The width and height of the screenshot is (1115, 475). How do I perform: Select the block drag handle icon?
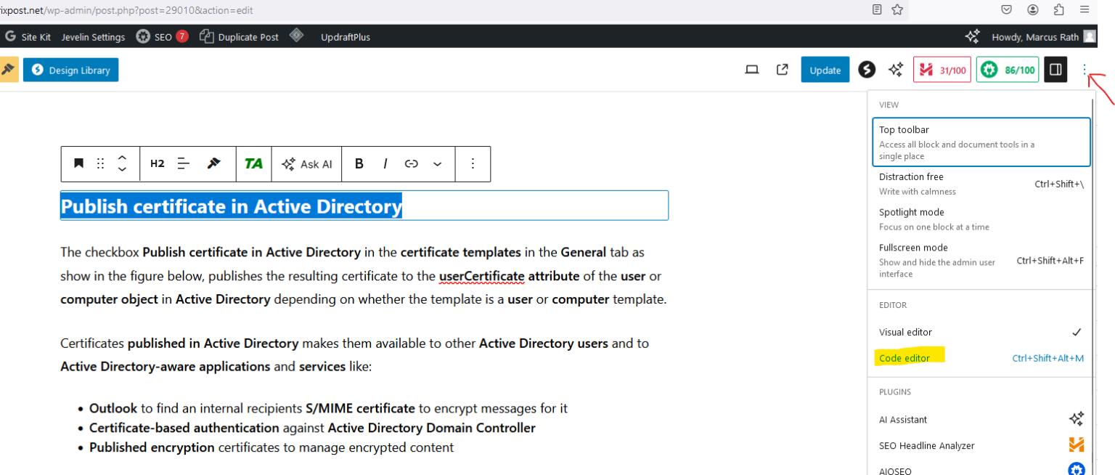100,163
